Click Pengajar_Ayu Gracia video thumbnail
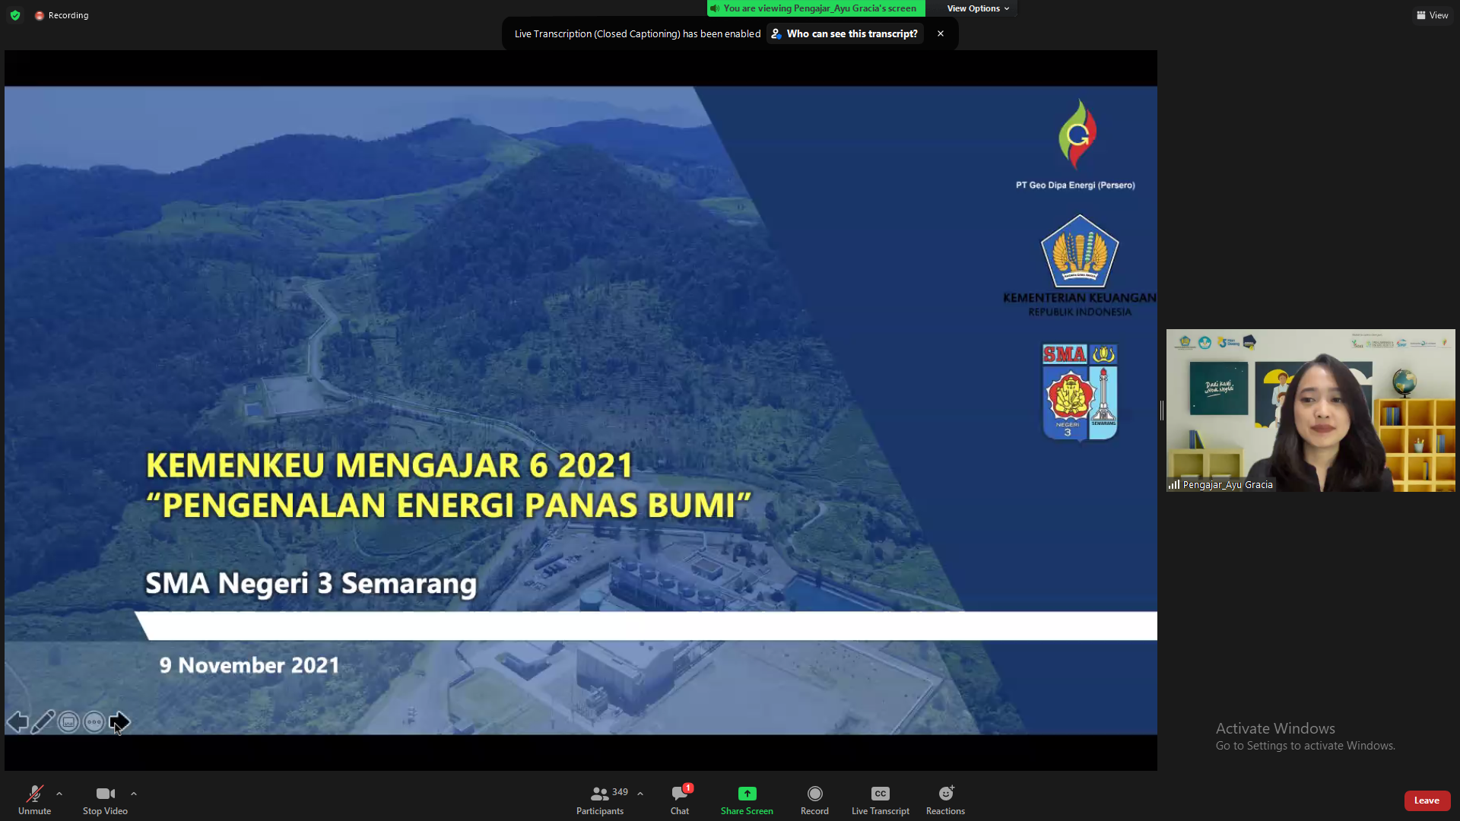The width and height of the screenshot is (1460, 821). [1311, 410]
